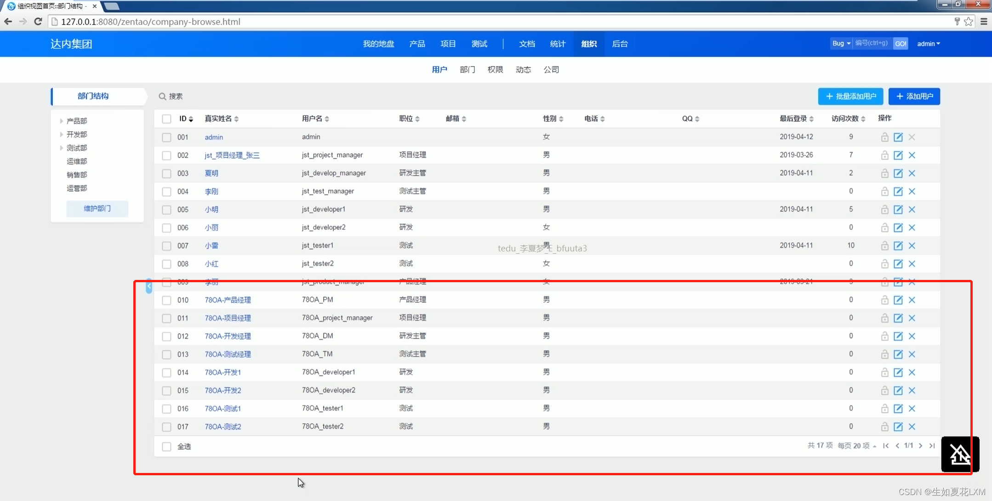
Task: Open the 78OA-产品经理 user link
Action: pos(228,300)
